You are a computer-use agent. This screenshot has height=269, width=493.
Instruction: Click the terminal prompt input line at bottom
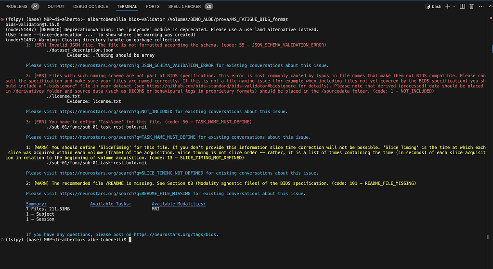[x=193, y=240]
